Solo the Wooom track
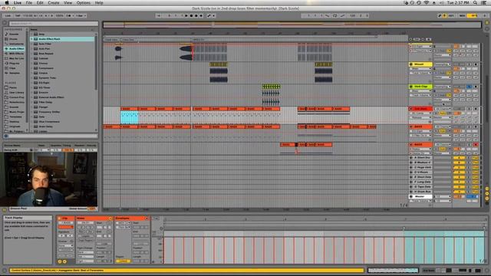The width and height of the screenshot is (491, 276). tap(469, 64)
